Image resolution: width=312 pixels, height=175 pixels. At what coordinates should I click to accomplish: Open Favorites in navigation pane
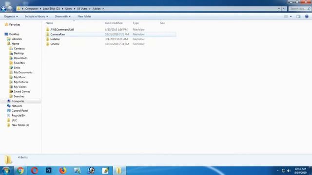coord(15,25)
